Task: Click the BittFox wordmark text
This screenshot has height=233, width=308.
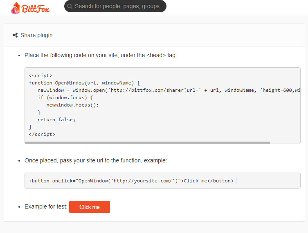Action: click(x=36, y=9)
